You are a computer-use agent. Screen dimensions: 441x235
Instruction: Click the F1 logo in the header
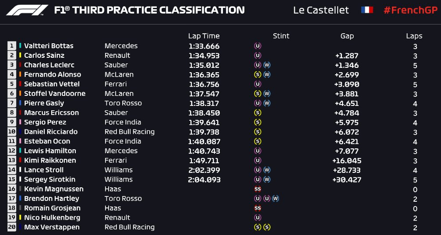(27, 10)
